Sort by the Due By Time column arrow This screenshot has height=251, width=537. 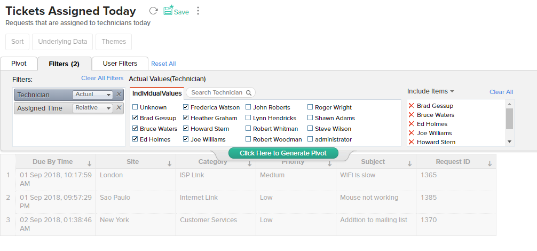click(89, 163)
